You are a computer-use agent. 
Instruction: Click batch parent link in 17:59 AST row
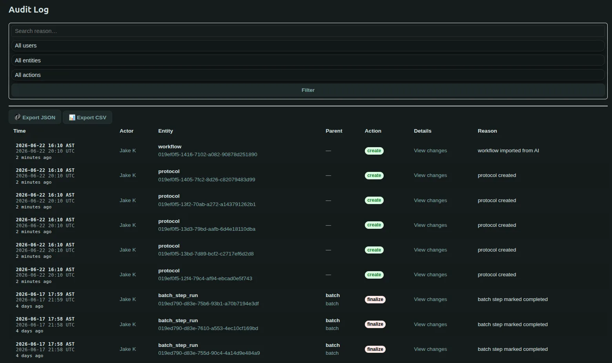click(x=332, y=304)
